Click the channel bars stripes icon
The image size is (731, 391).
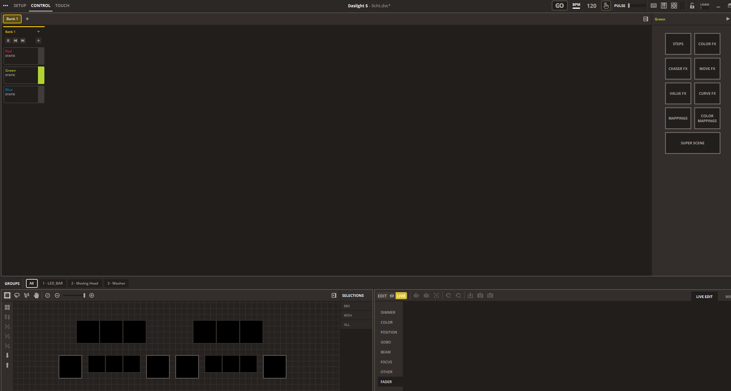[427, 295]
